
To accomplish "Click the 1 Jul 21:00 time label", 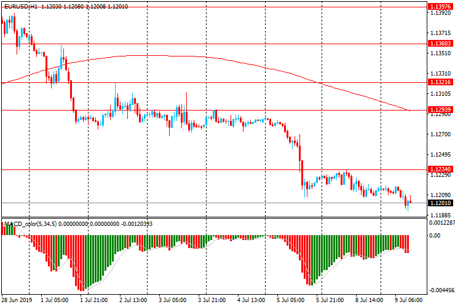I will tap(93, 300).
